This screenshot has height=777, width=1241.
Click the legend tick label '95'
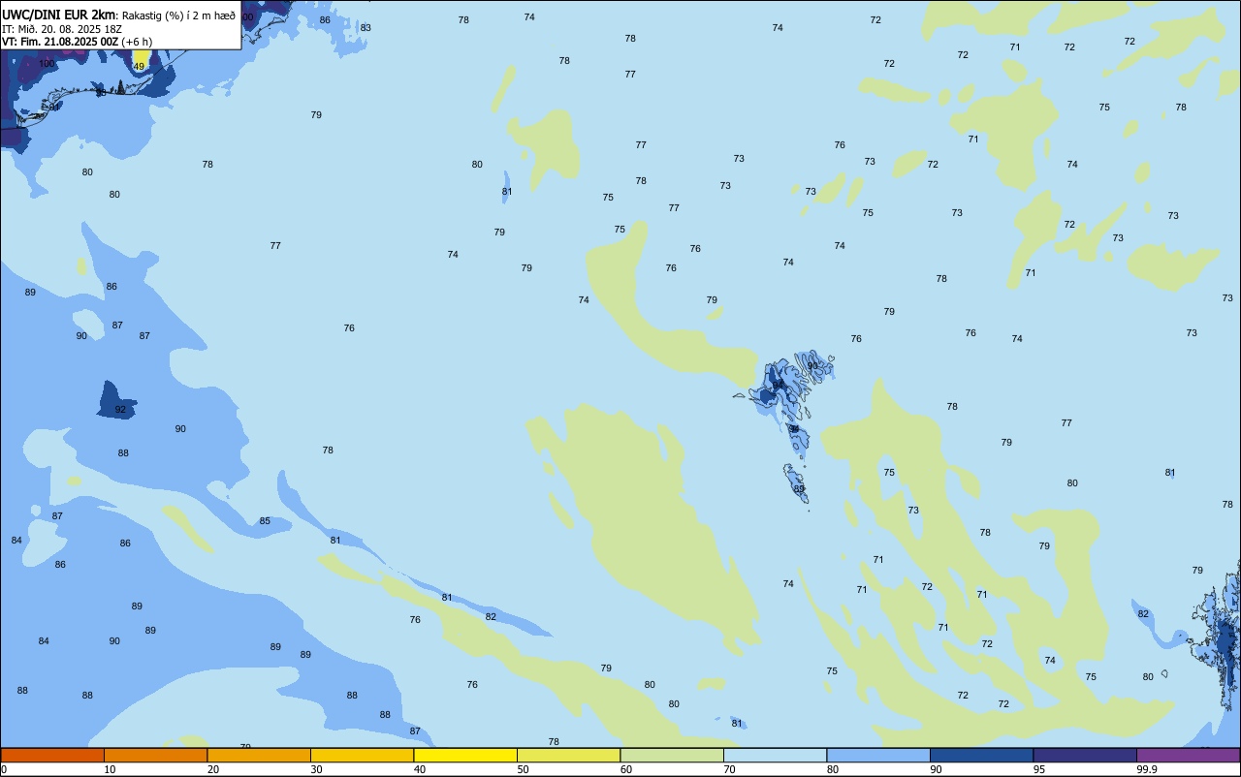(x=1039, y=769)
